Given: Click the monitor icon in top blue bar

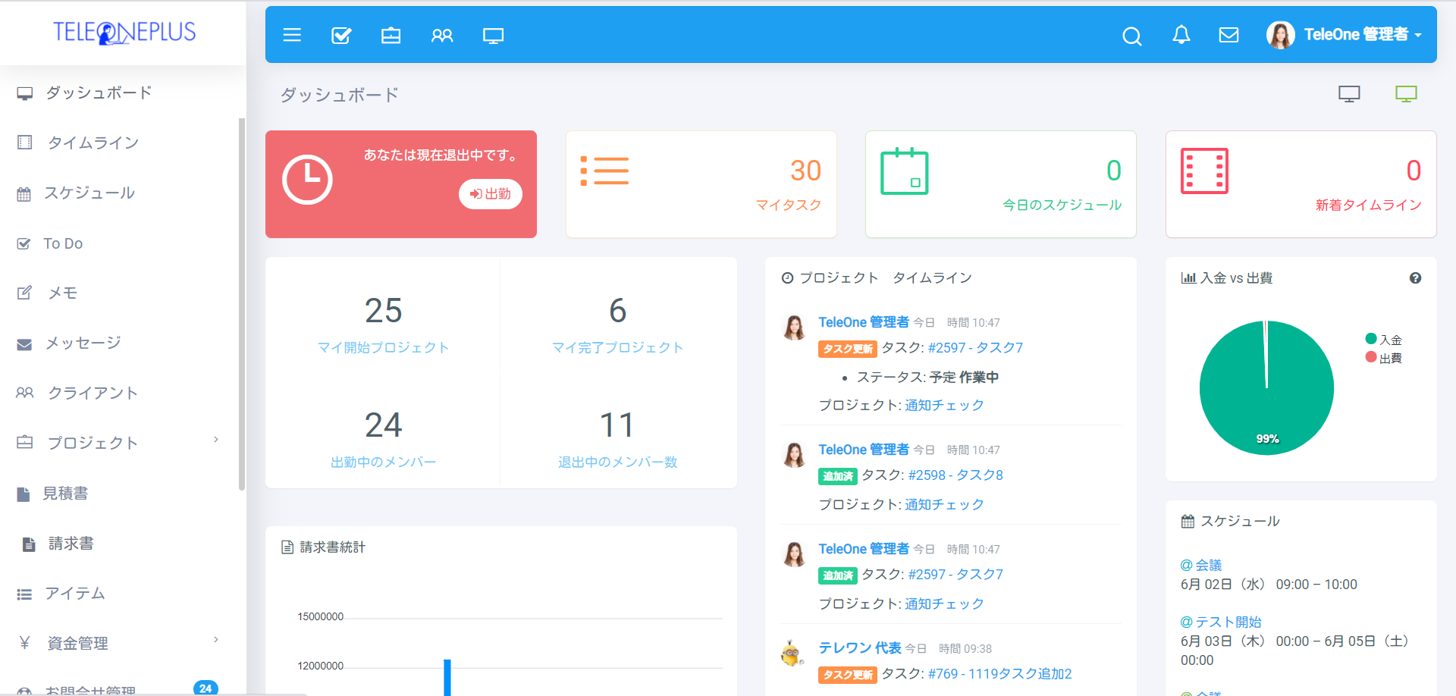Looking at the screenshot, I should 493,36.
